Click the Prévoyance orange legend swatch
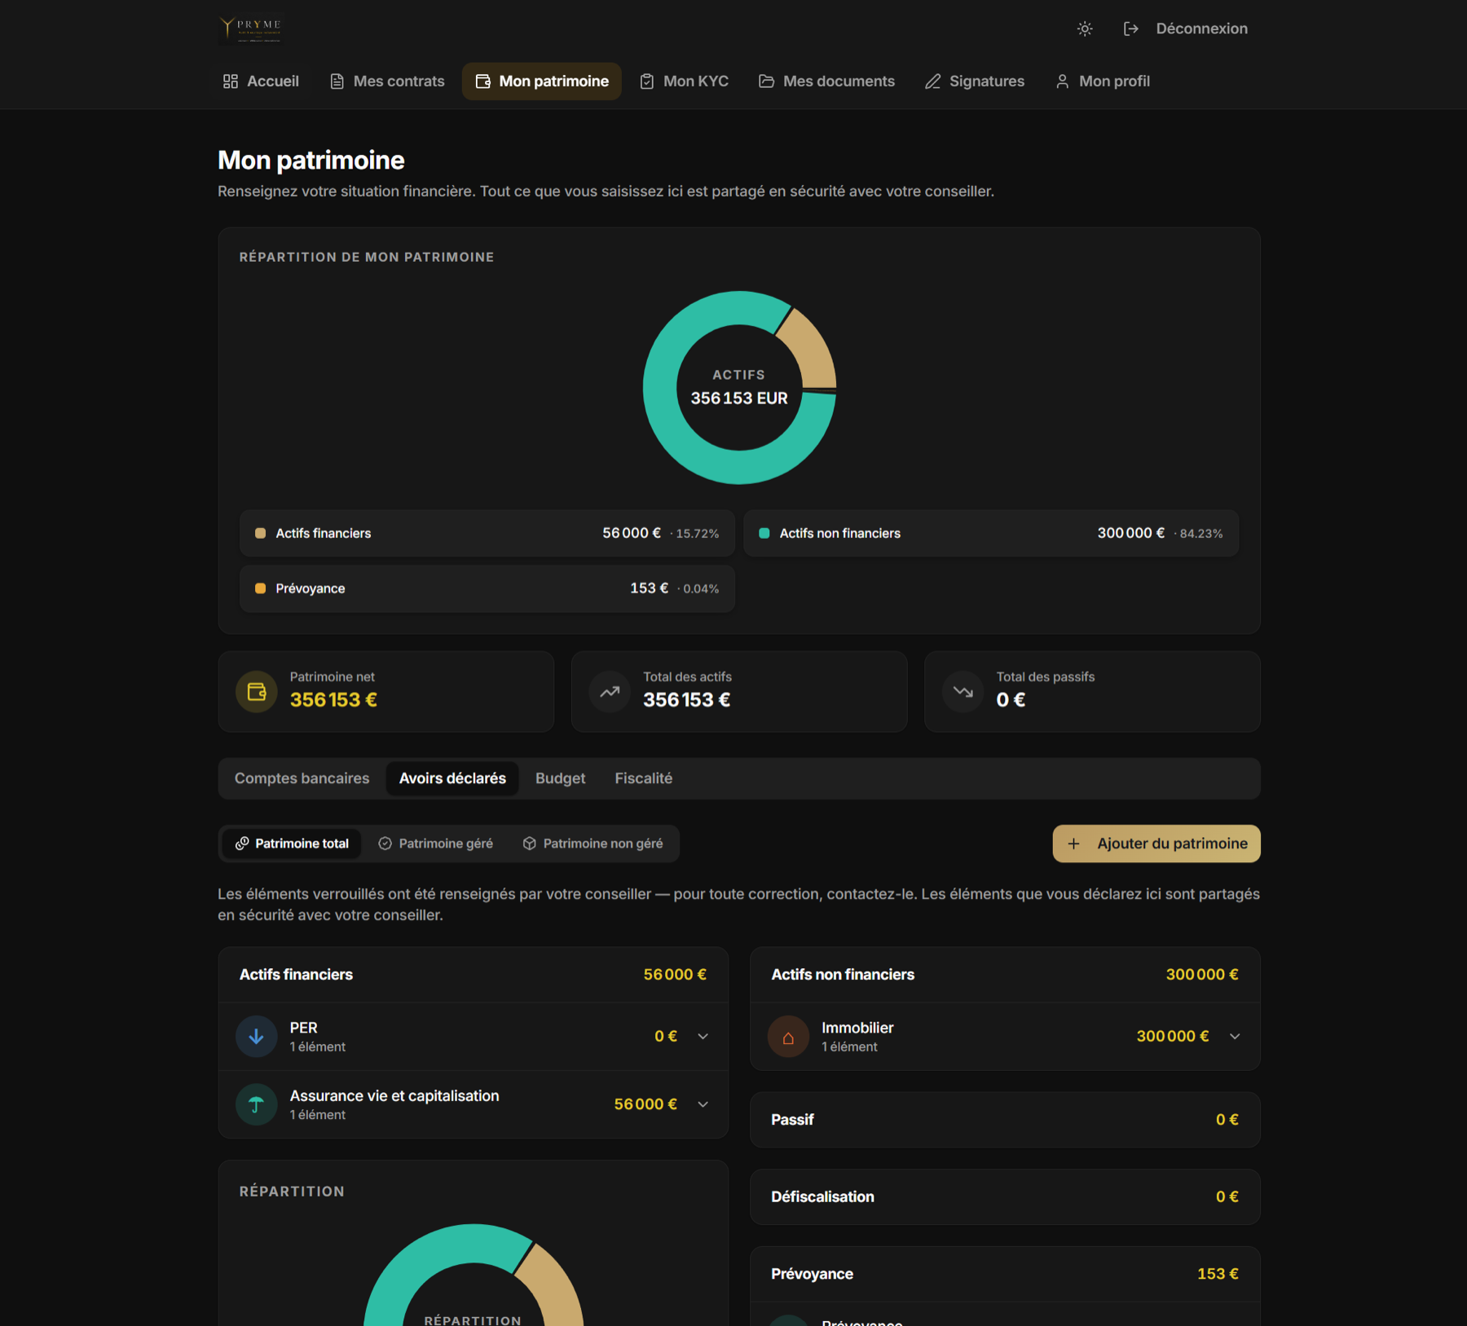Viewport: 1467px width, 1326px height. (261, 588)
